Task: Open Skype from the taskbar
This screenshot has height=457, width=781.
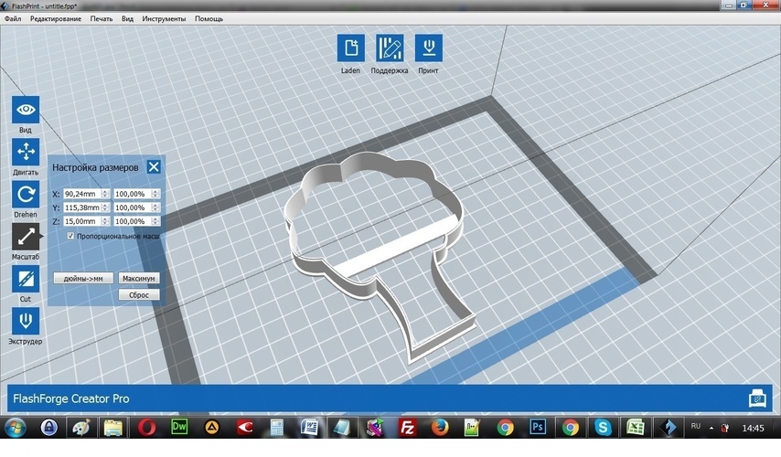Action: tap(603, 427)
